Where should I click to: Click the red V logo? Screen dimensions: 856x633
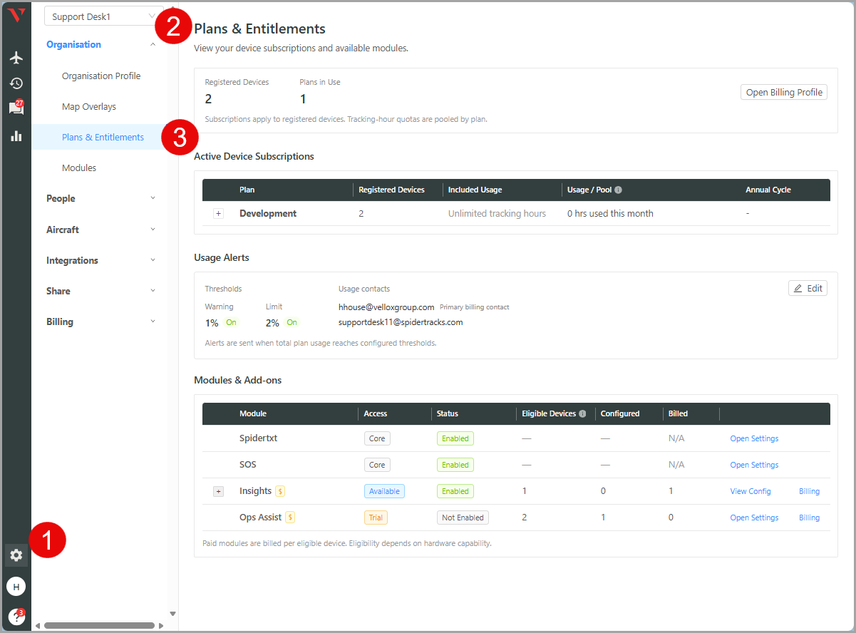16,16
